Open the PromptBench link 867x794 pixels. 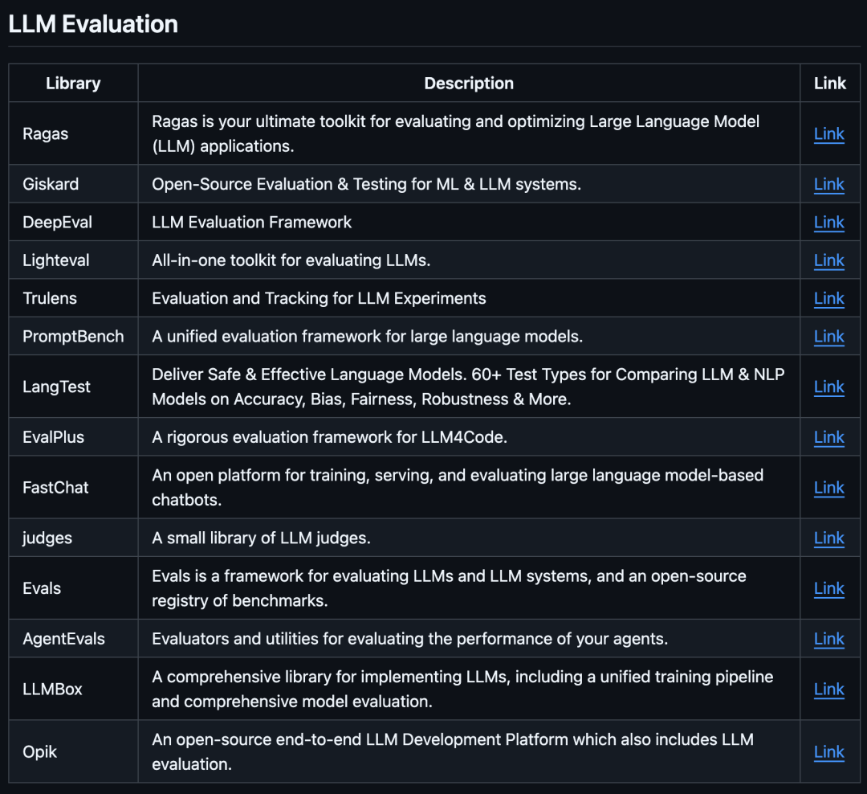[828, 337]
